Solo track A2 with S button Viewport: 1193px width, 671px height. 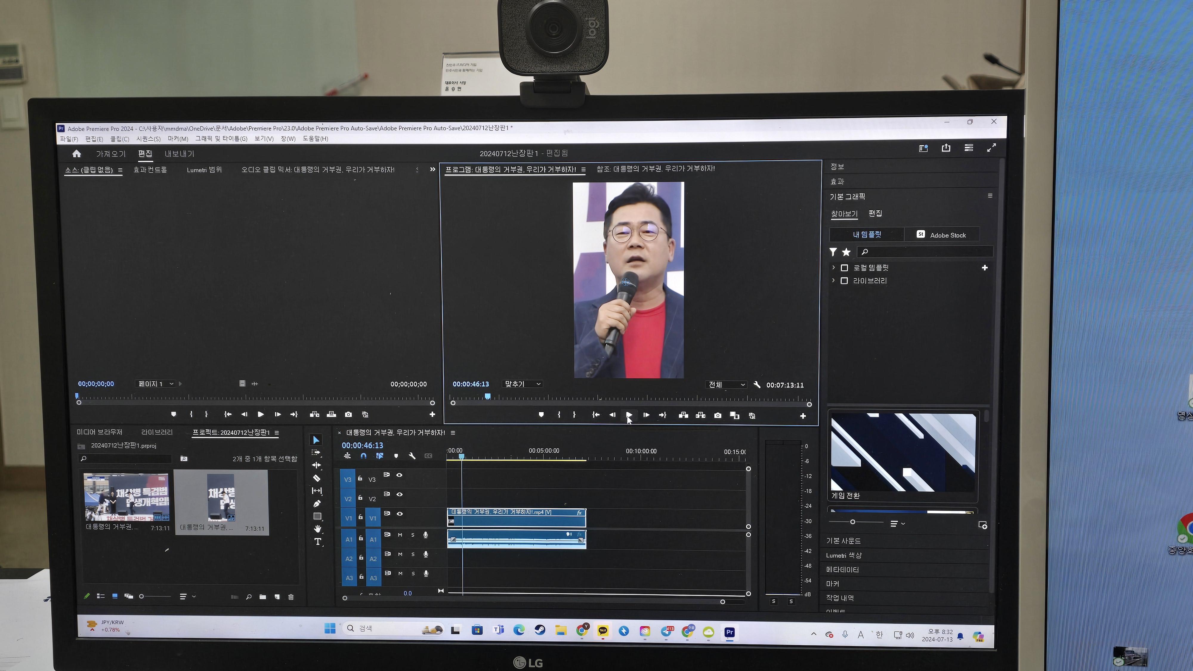[x=413, y=554]
